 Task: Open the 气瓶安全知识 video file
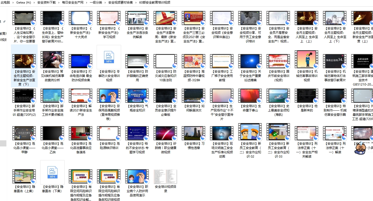coord(137,95)
